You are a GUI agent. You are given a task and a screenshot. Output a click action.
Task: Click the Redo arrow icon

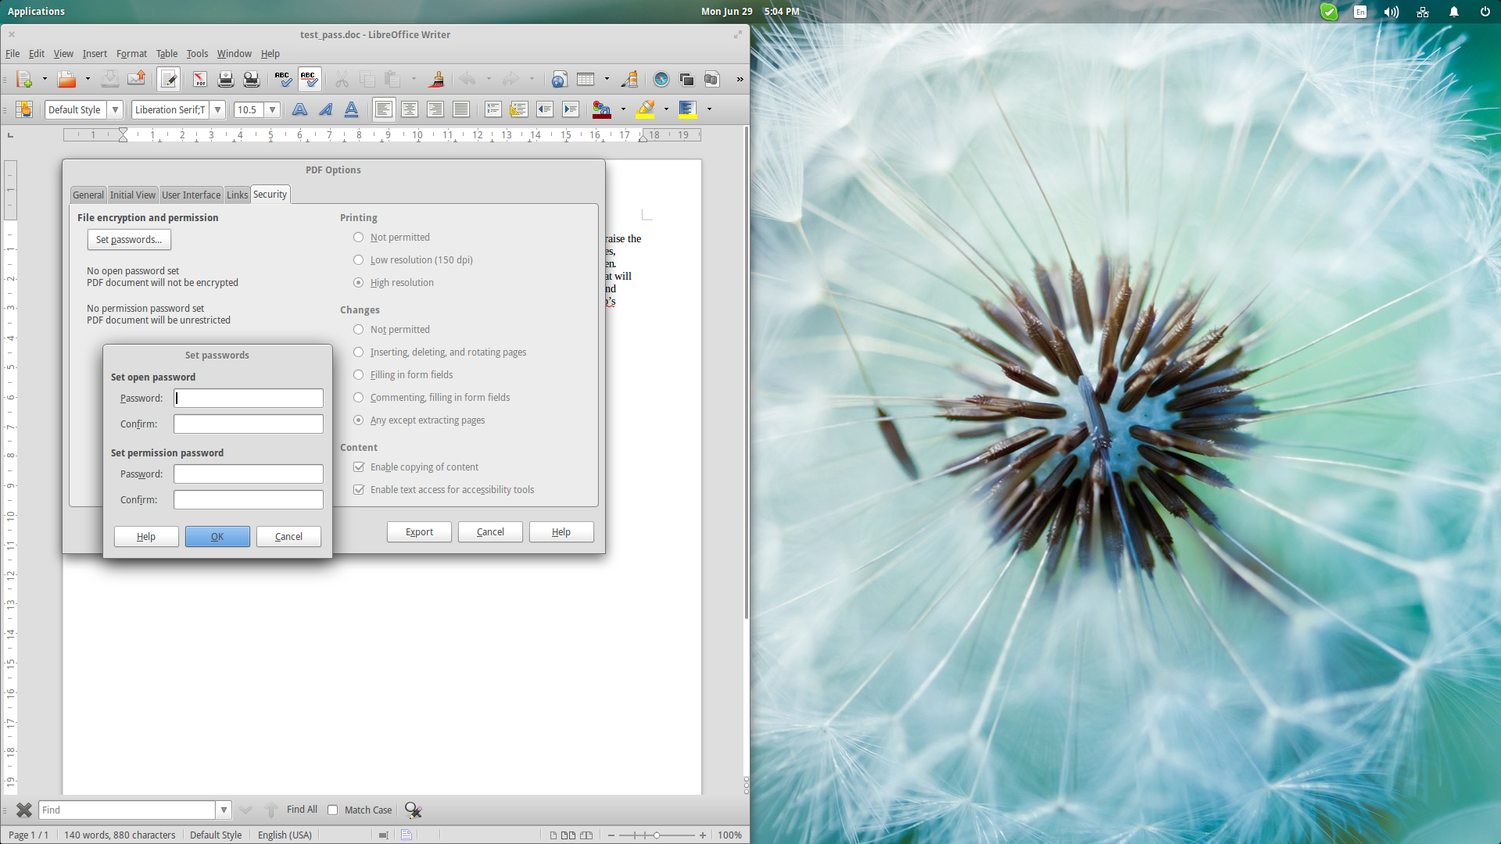point(510,79)
